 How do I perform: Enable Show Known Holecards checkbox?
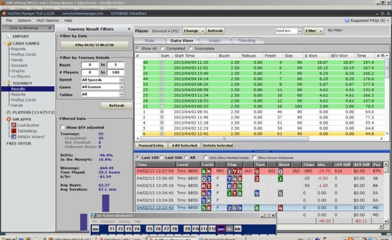pyautogui.click(x=254, y=158)
